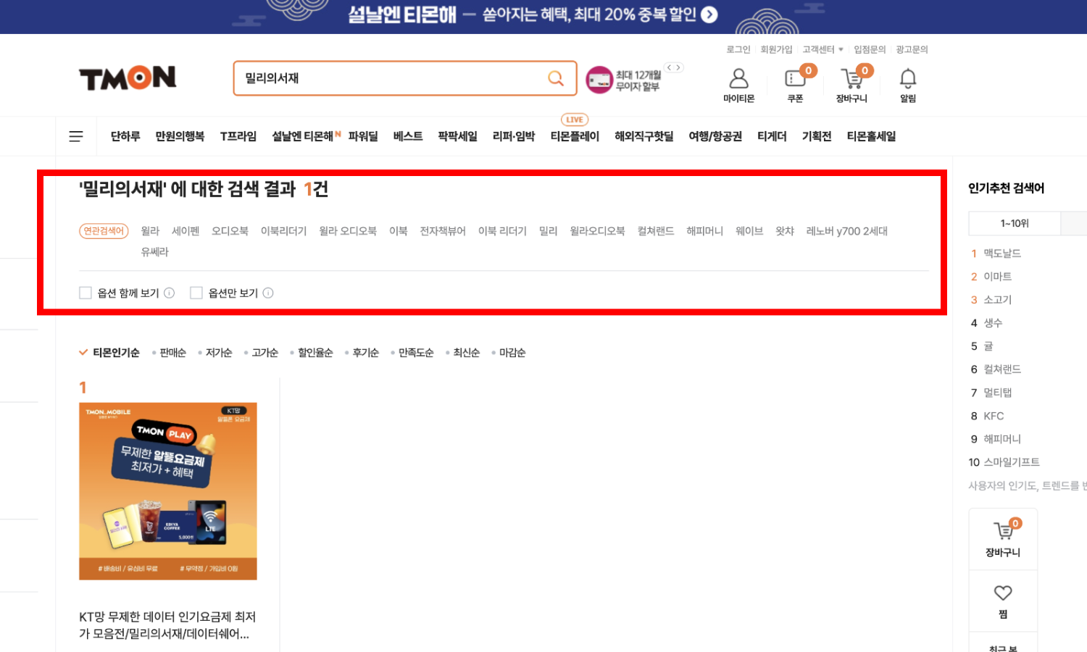The width and height of the screenshot is (1087, 652).
Task: Open 티게더 menu
Action: point(772,136)
